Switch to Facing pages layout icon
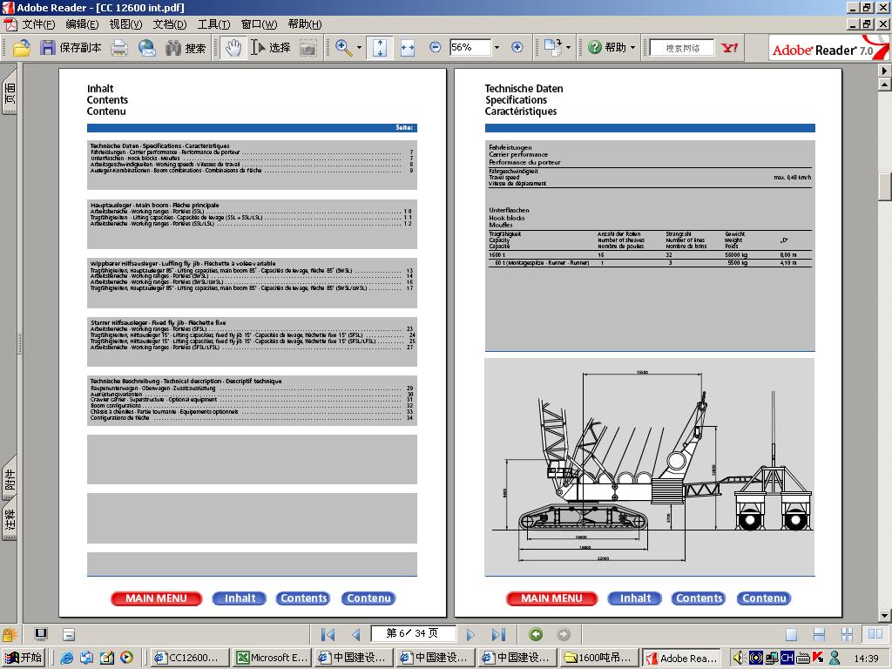 [875, 634]
